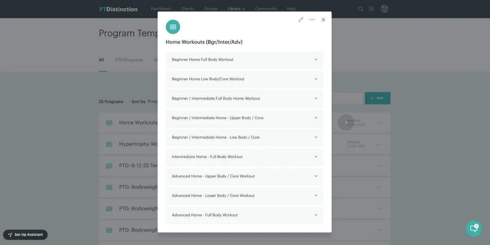Expand Beginner / Intermediate Home - Upper Body / Core
This screenshot has height=245, width=490.
pyautogui.click(x=245, y=118)
